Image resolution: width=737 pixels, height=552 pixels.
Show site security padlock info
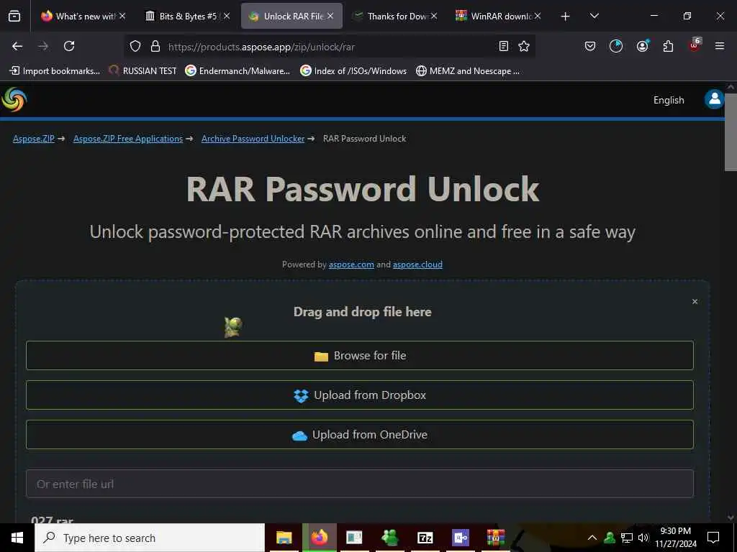coord(155,47)
